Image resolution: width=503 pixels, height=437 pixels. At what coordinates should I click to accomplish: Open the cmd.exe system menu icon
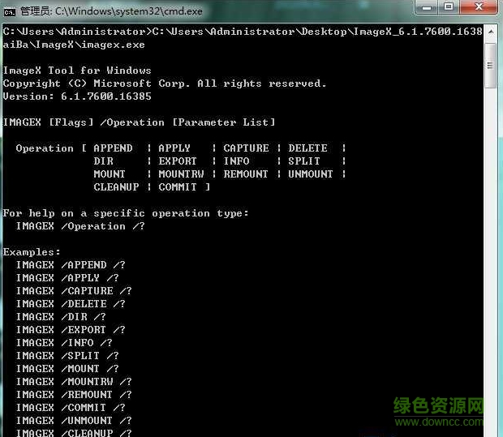(9, 12)
